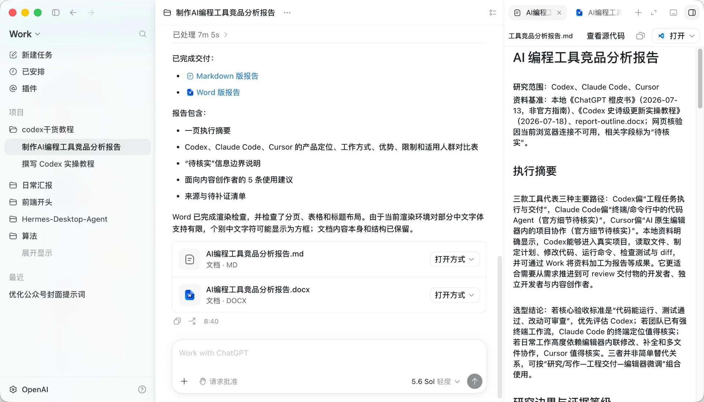Open 打开方式 dropdown for the .md file
This screenshot has height=402, width=704.
[x=455, y=259]
